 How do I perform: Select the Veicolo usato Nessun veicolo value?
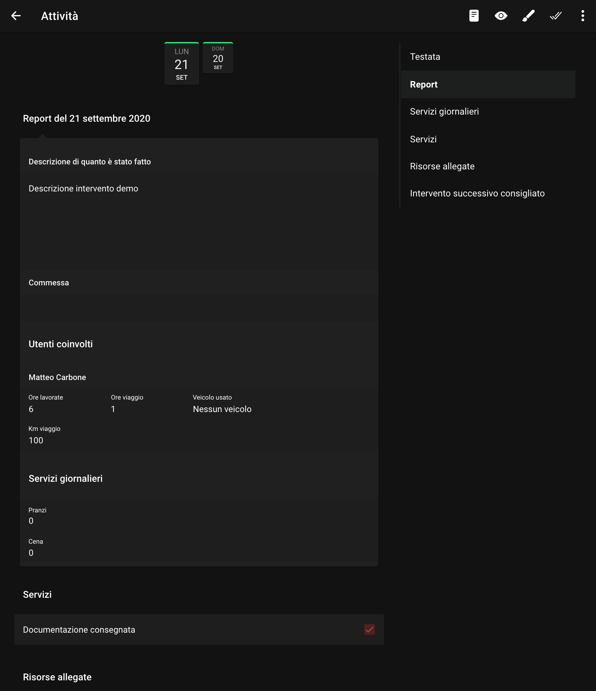222,409
